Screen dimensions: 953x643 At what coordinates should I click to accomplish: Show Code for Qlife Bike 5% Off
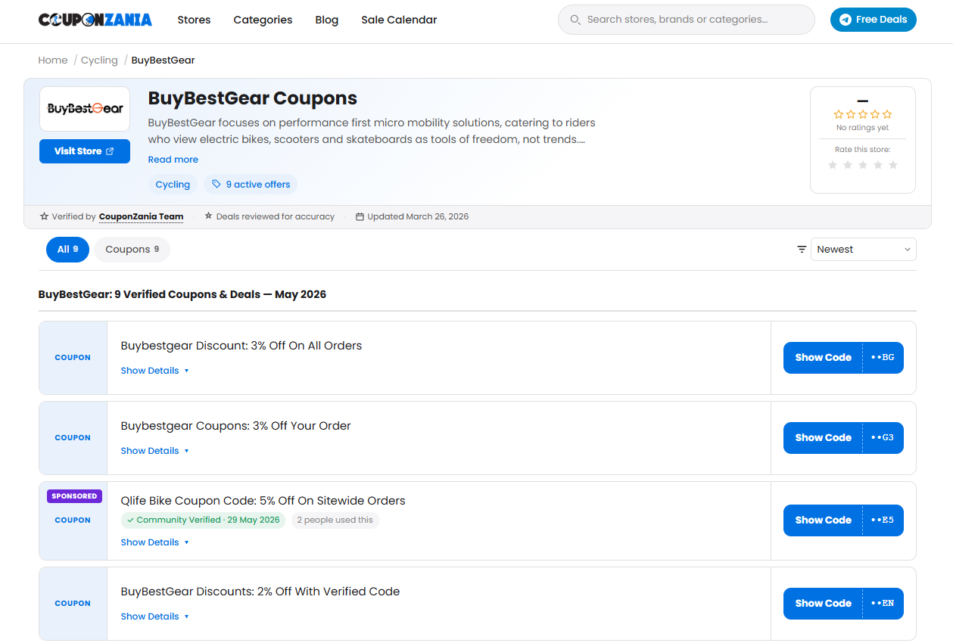click(843, 520)
